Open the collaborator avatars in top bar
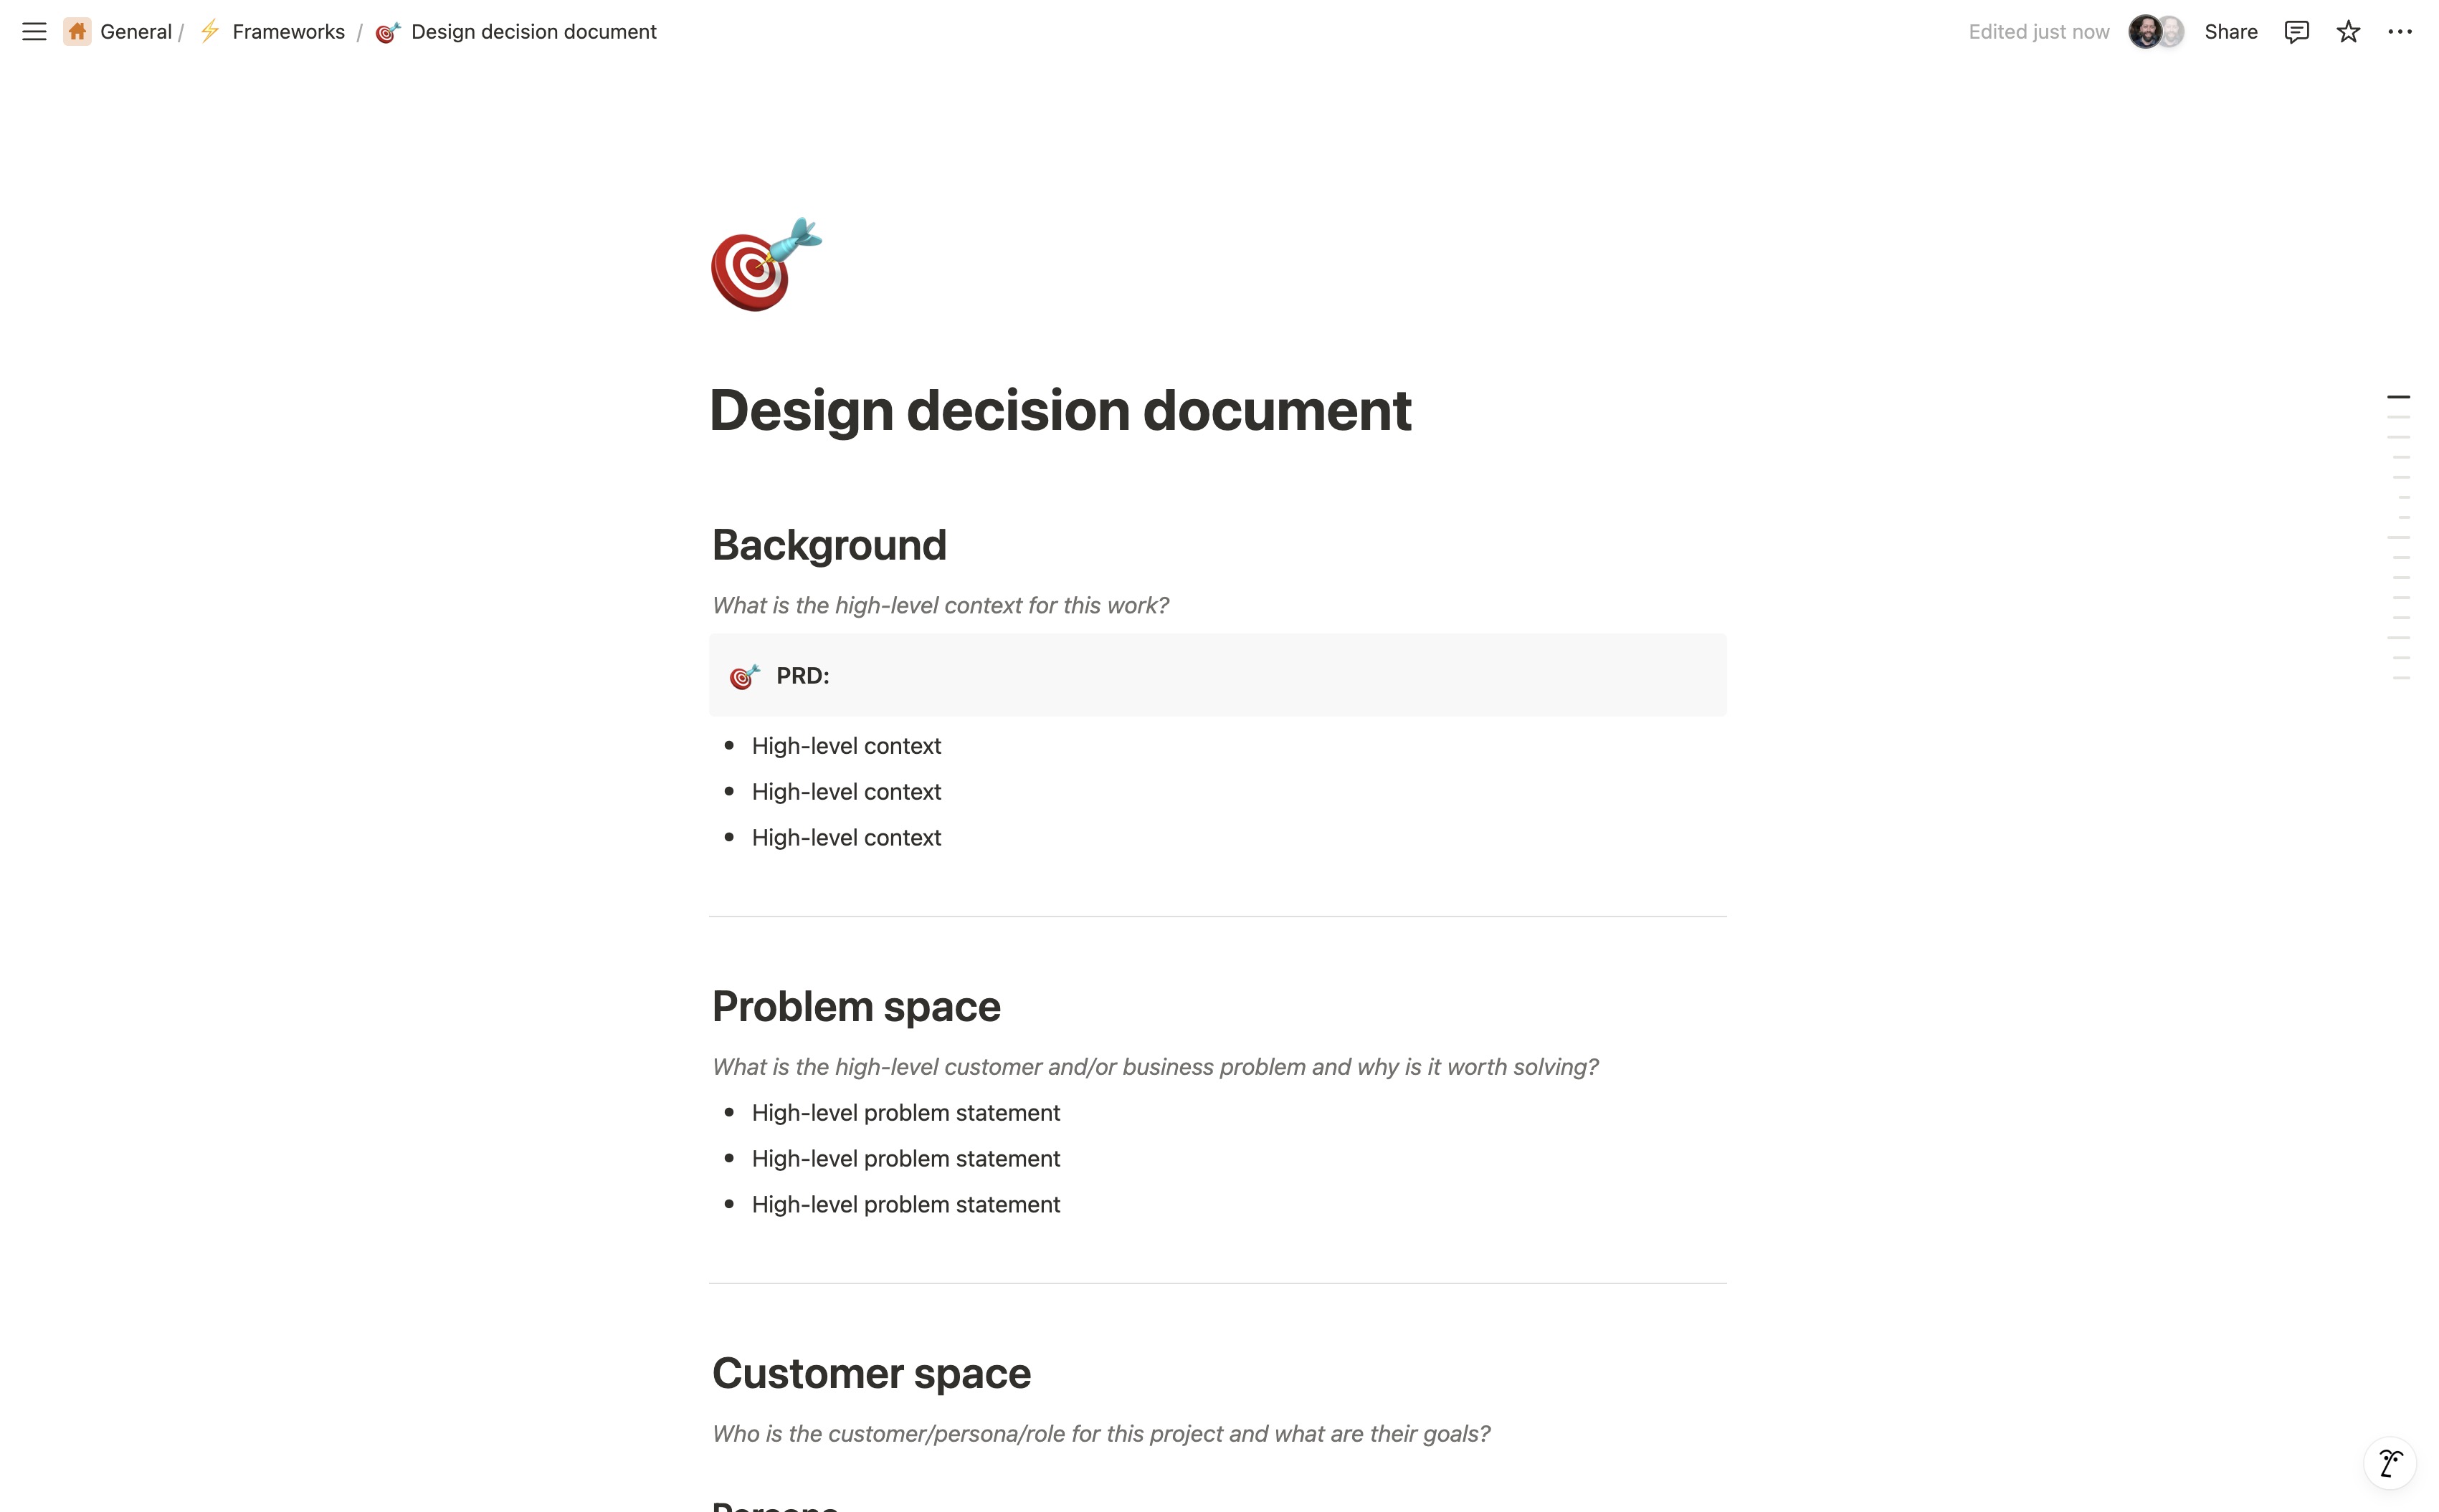The height and width of the screenshot is (1512, 2439). tap(2155, 32)
